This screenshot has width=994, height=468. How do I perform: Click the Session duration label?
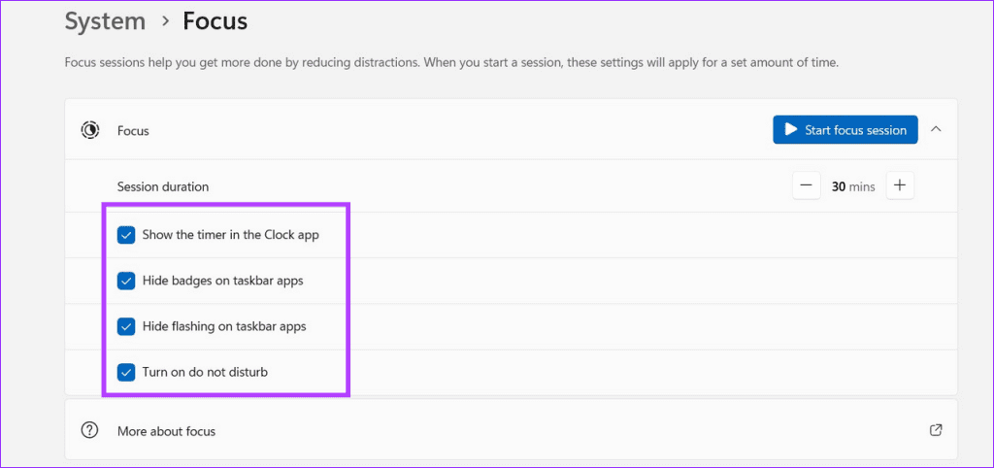coord(163,186)
